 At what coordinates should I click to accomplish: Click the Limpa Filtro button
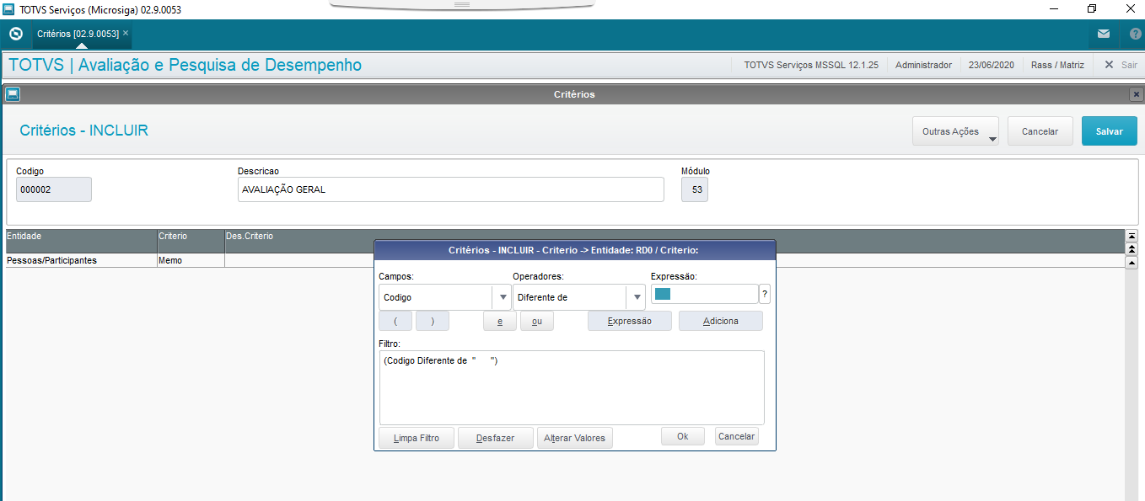[x=417, y=438]
